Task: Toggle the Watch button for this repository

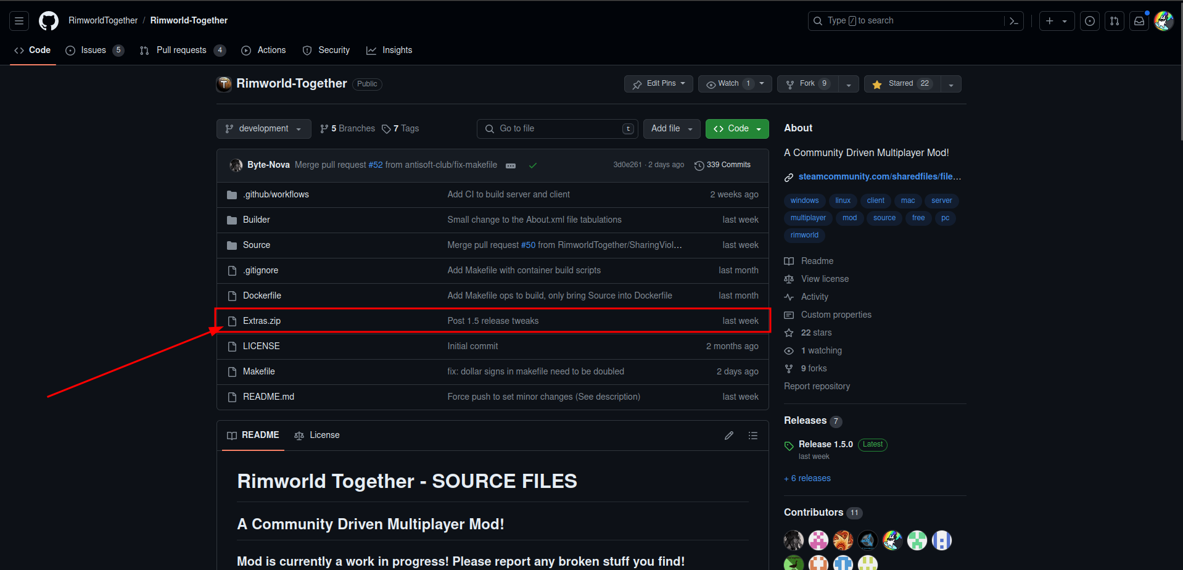Action: point(735,84)
